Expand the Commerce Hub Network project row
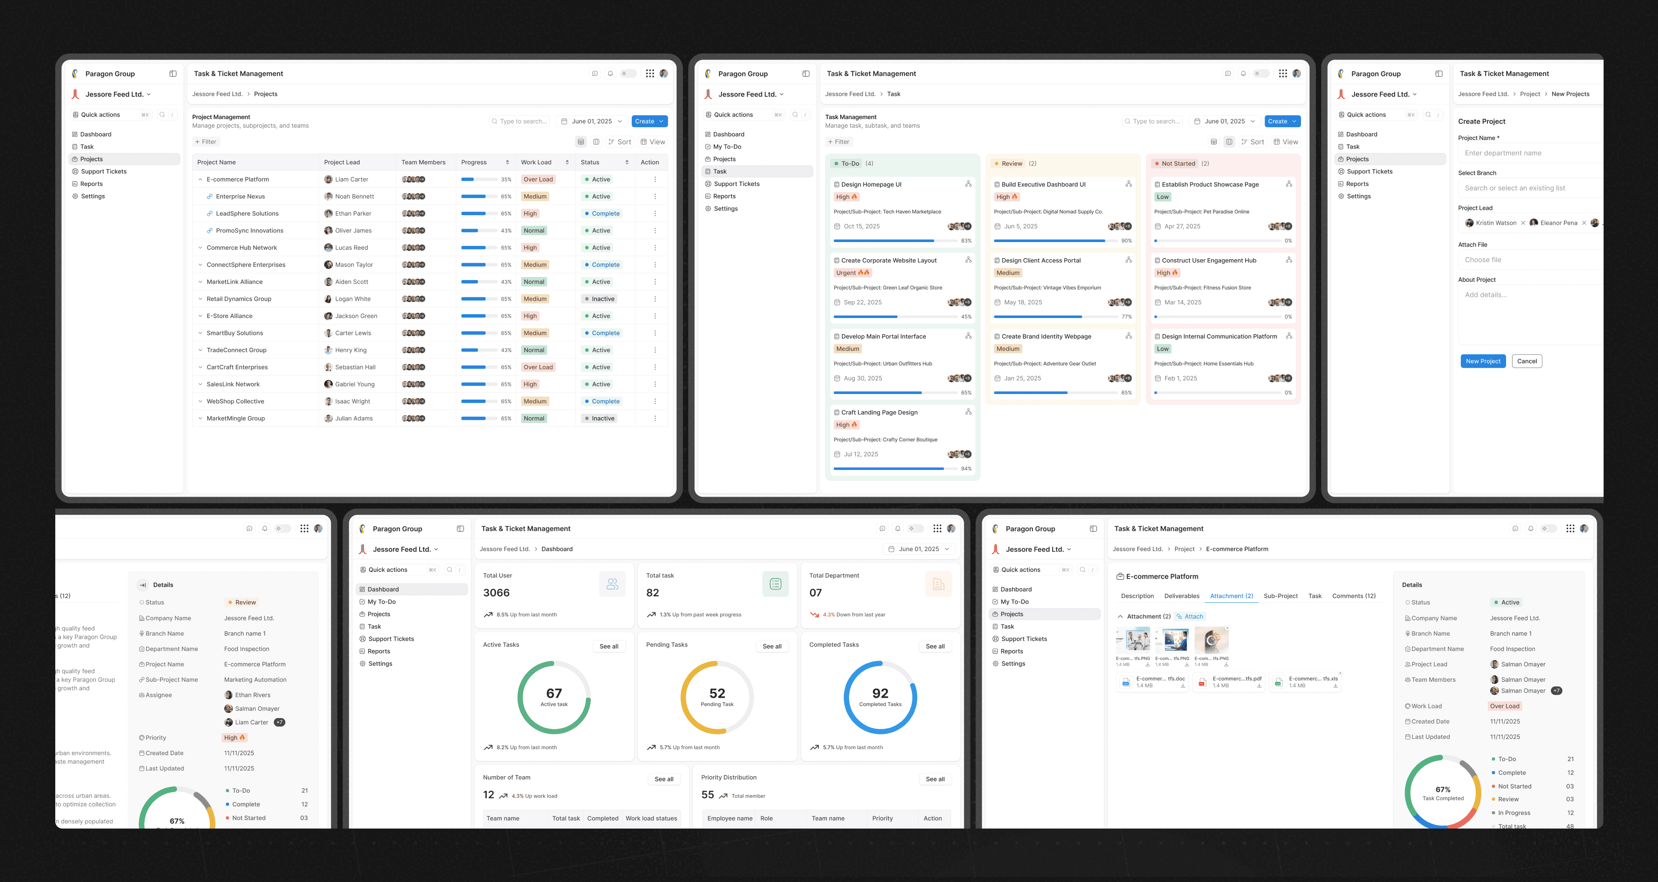This screenshot has height=882, width=1658. [x=200, y=248]
